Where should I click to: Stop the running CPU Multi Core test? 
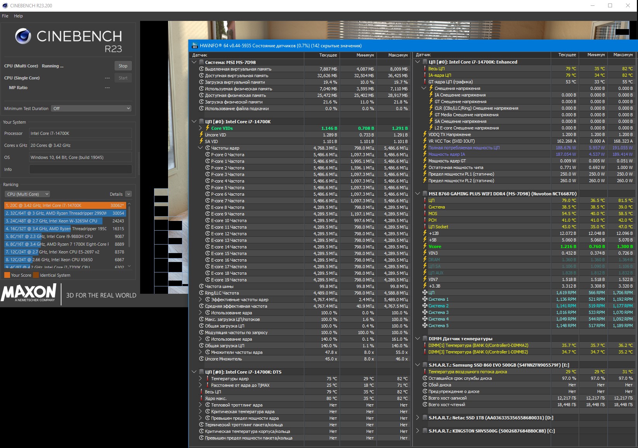coord(123,66)
